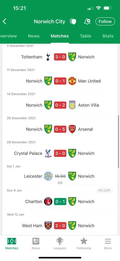The image size is (120, 261).
Task: Open the Leagues trophy in bottom bar
Action: (60, 243)
